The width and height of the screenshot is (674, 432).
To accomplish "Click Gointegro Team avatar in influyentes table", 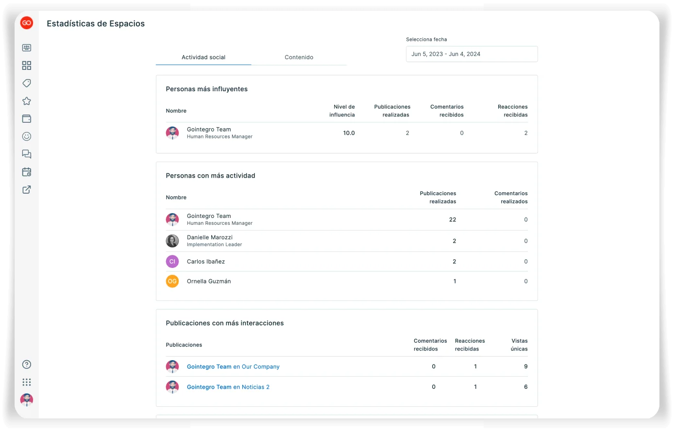I will coord(172,133).
